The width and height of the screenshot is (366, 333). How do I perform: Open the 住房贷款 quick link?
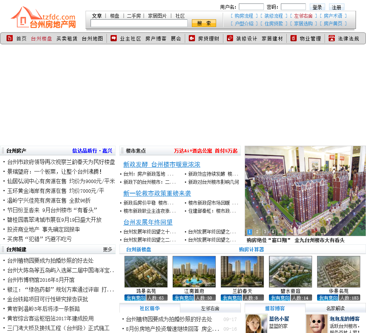pyautogui.click(x=274, y=24)
